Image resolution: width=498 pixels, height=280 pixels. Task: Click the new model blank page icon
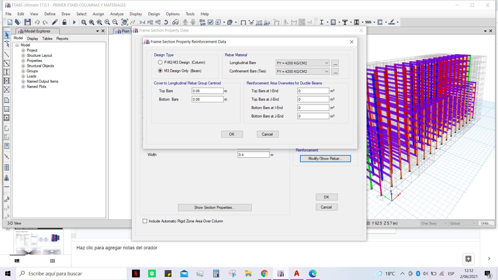[x=10, y=22]
